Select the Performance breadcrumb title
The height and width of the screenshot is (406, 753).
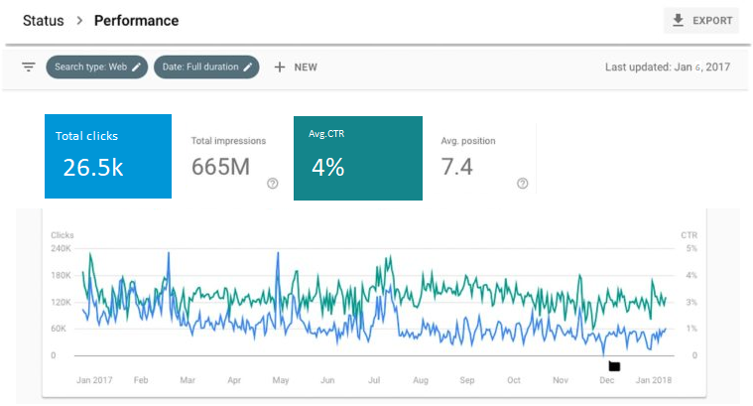click(136, 20)
